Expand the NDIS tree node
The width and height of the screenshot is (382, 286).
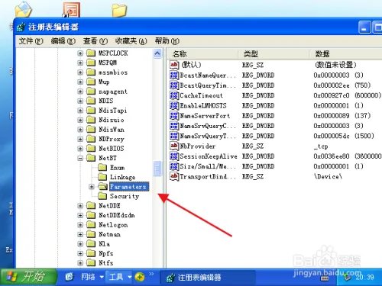point(80,101)
